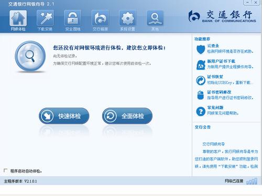Open the 安全园地 padlock tab
The image size is (262, 196).
coord(73,20)
